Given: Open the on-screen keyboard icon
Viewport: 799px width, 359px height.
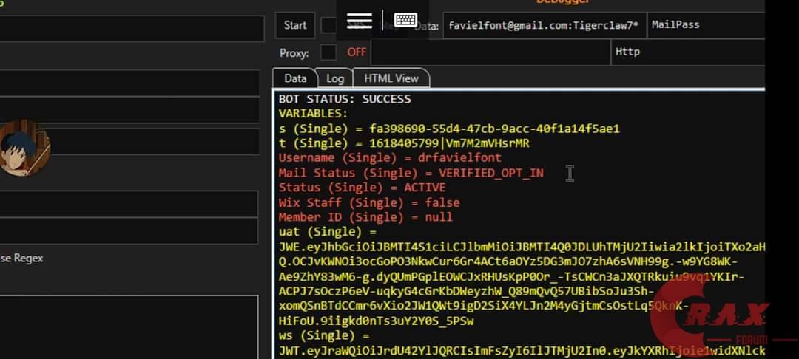Looking at the screenshot, I should coord(405,21).
